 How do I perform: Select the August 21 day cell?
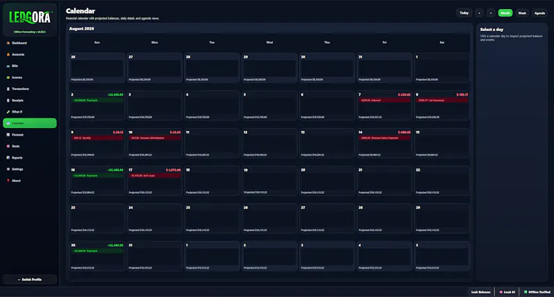tap(384, 181)
